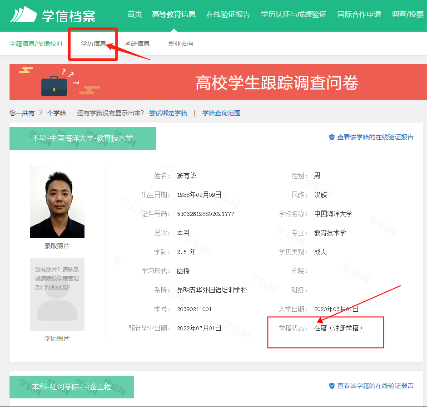Click the student number 20390211001
The width and height of the screenshot is (427, 407).
(194, 309)
